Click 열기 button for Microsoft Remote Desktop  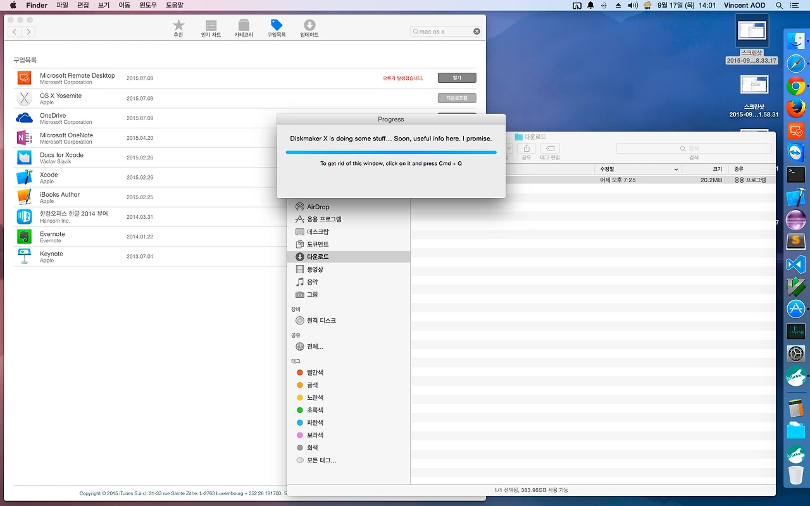(457, 78)
